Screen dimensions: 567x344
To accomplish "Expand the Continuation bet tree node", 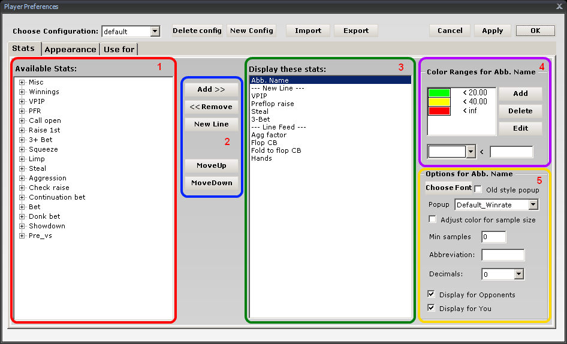I will (x=22, y=198).
